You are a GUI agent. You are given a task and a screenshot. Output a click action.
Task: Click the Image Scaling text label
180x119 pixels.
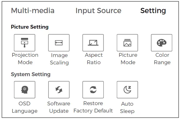(x=59, y=59)
